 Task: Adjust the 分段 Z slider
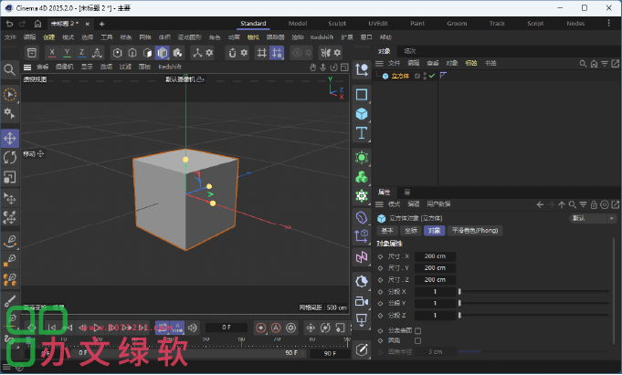tap(533, 316)
